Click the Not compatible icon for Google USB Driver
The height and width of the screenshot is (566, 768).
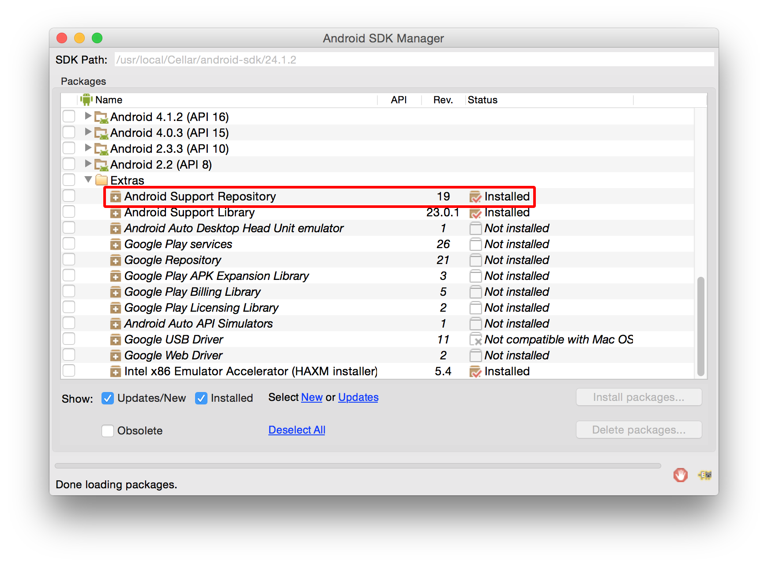[x=475, y=340]
